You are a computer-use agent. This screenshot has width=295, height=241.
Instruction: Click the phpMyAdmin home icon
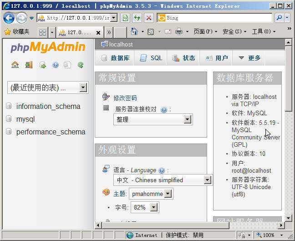pyautogui.click(x=15, y=65)
